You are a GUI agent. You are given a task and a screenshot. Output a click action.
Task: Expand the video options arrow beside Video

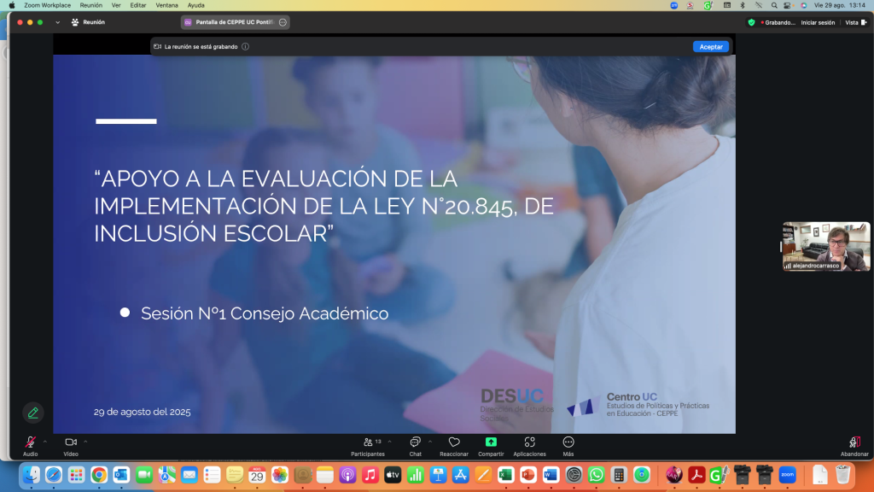[85, 442]
